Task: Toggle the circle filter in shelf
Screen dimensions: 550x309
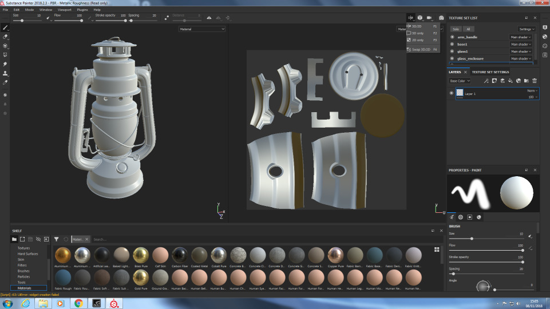Action: tap(66, 239)
